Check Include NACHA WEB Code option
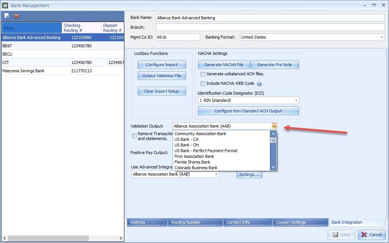Viewport: 389px width, 243px height. pyautogui.click(x=203, y=84)
